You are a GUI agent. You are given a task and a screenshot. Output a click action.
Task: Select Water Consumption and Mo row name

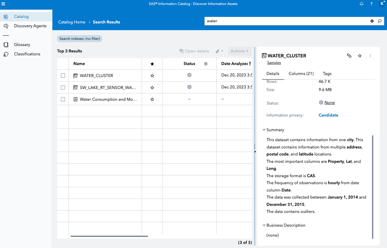coord(108,99)
